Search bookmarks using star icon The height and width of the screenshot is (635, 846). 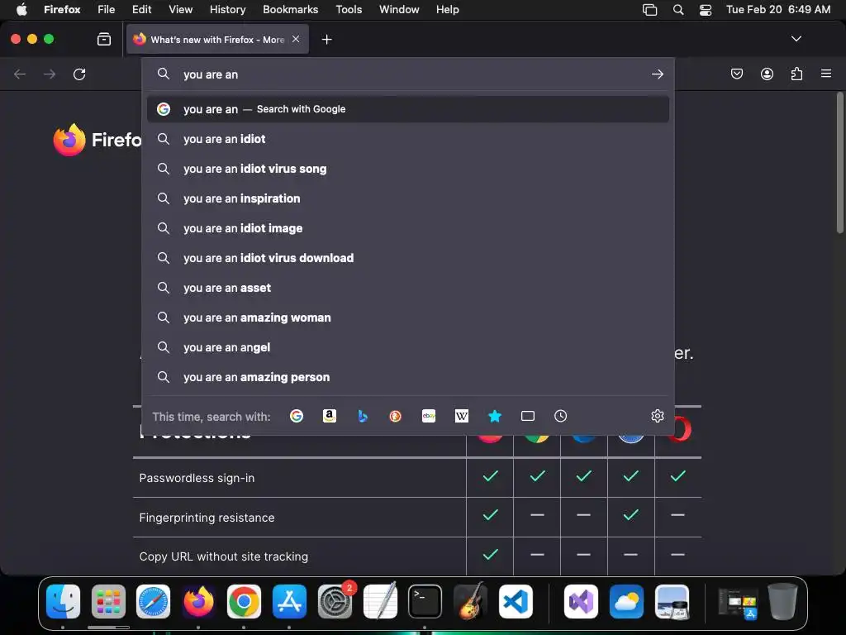point(495,416)
